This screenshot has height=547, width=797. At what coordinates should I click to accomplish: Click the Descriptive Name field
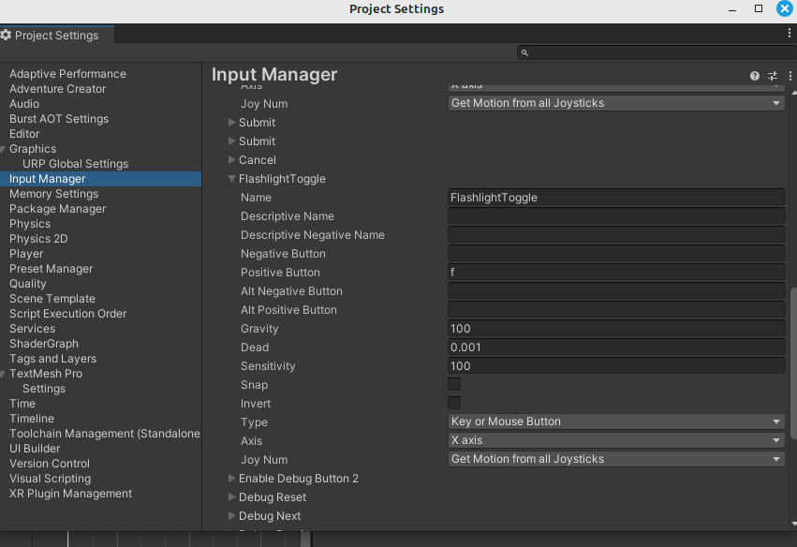pos(616,216)
